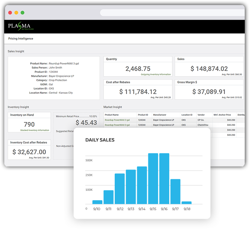Minimize window using yellow button

(x=16, y=13)
